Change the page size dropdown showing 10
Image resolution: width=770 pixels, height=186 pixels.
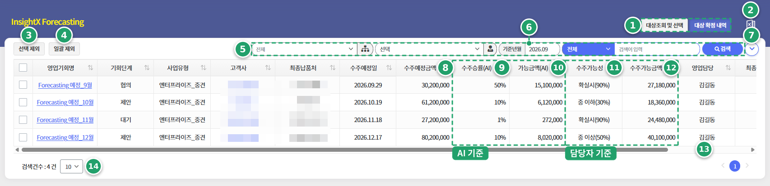pyautogui.click(x=71, y=167)
